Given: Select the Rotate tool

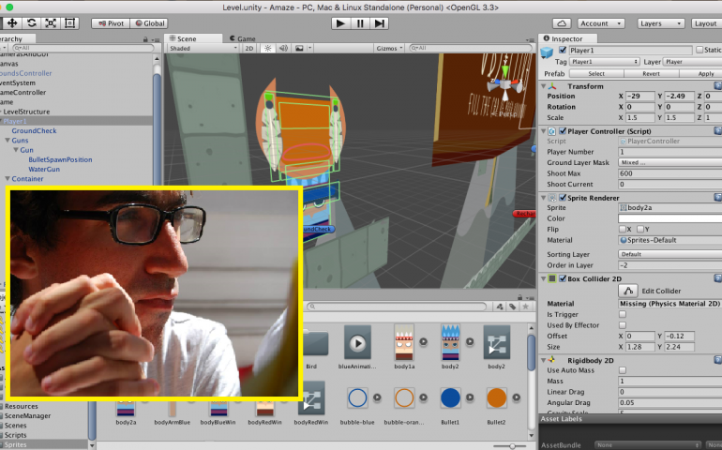Looking at the screenshot, I should click(31, 23).
